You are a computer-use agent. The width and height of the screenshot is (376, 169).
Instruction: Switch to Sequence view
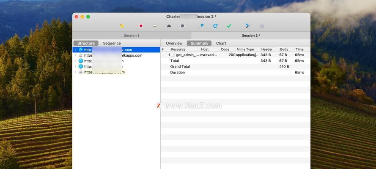[x=112, y=44]
